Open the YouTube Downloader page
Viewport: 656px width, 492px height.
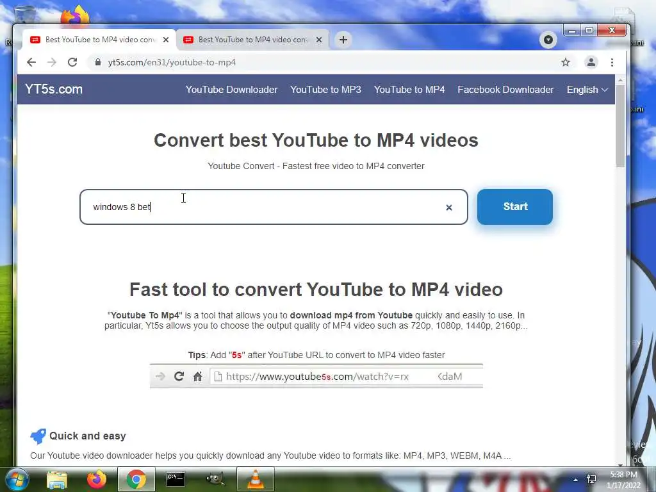(231, 90)
